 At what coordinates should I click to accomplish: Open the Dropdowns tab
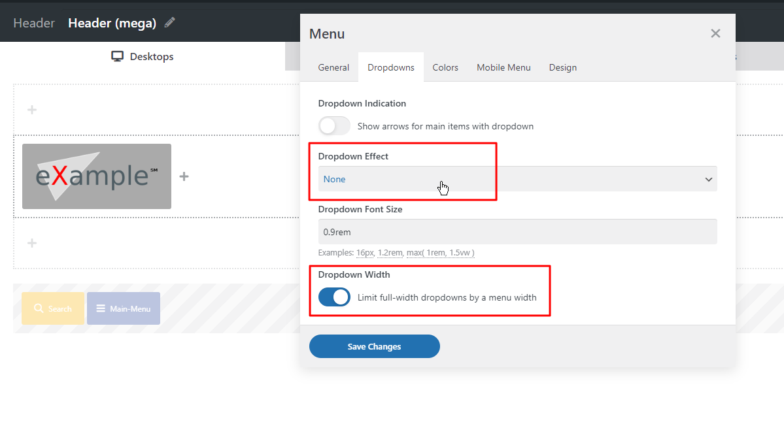click(x=391, y=67)
